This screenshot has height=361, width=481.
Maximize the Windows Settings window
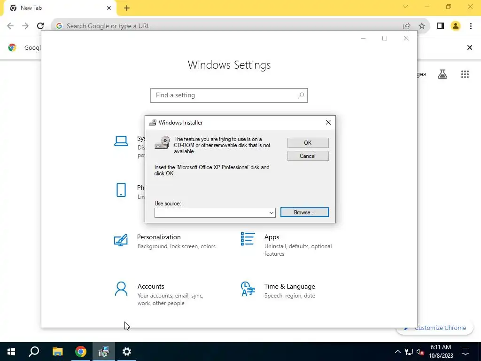point(385,38)
